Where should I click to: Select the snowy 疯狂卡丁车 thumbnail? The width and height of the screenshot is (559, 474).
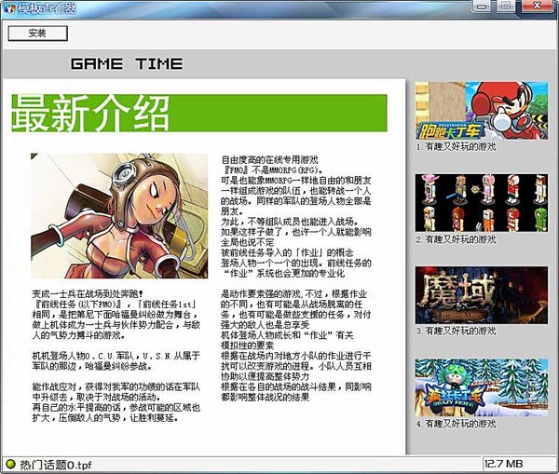(482, 387)
